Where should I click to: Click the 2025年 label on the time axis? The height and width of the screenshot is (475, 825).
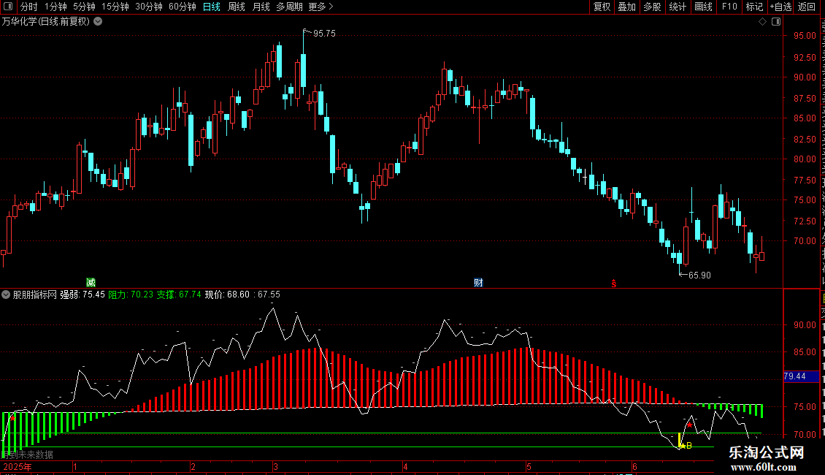pyautogui.click(x=18, y=466)
